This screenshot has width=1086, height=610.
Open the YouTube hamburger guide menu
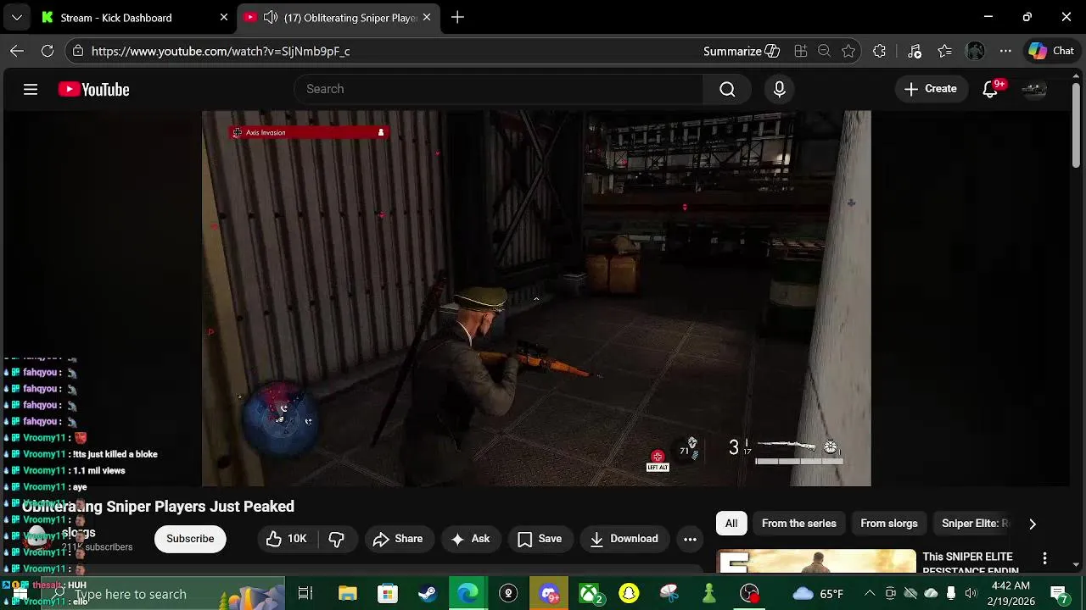(x=31, y=89)
